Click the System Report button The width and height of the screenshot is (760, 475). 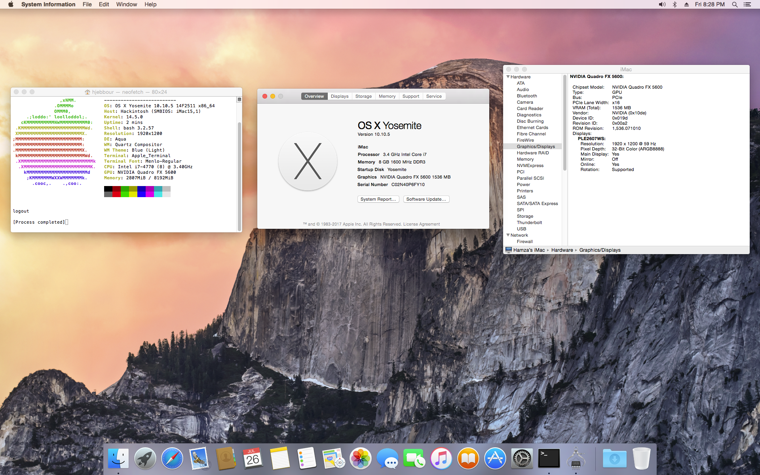378,199
